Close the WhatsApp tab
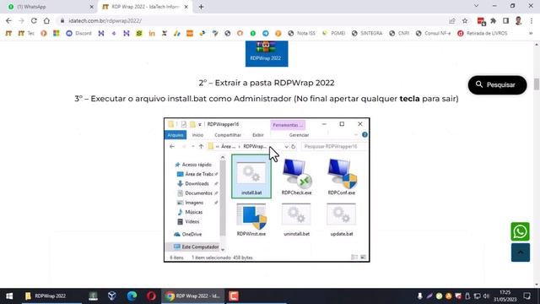The height and width of the screenshot is (304, 540). (92, 7)
